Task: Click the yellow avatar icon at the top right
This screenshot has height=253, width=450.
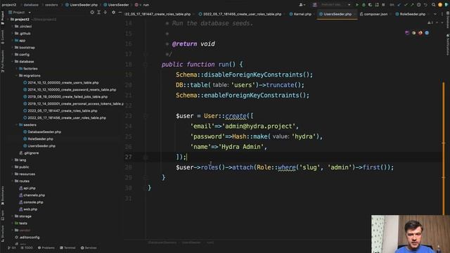Action: coord(440,5)
